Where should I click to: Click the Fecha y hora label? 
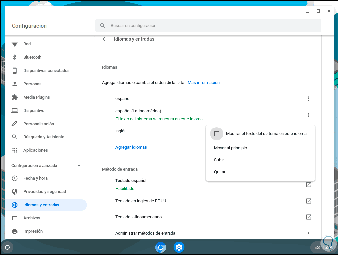click(x=35, y=178)
